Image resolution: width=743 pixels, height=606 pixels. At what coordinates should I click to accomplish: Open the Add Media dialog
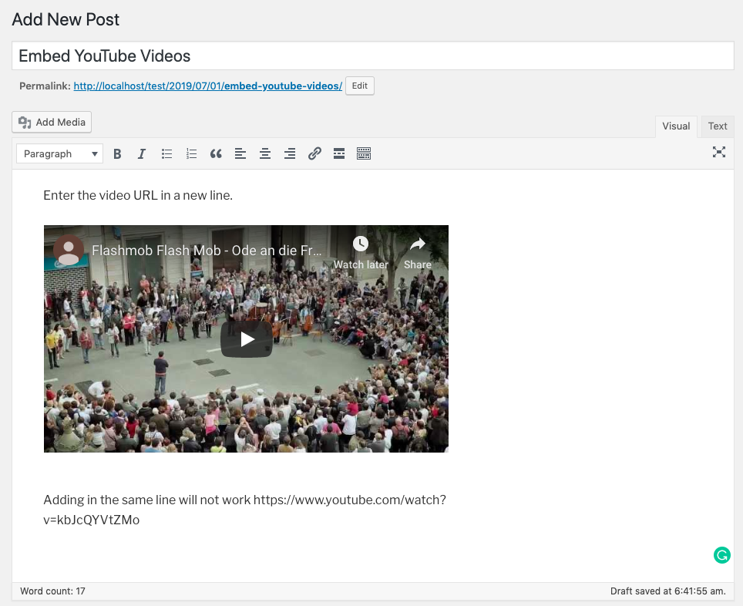click(51, 122)
